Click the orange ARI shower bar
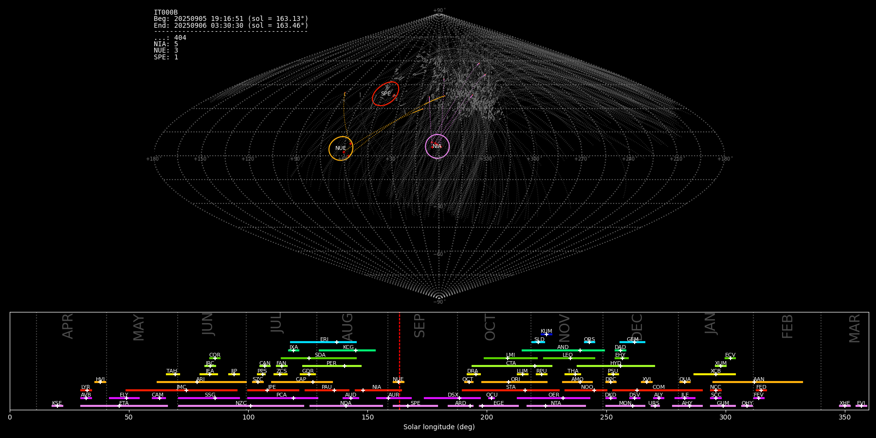876x438 pixels. 201,382
